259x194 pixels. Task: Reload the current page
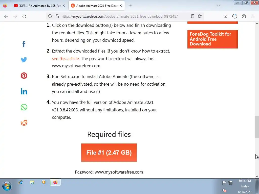pos(24,16)
